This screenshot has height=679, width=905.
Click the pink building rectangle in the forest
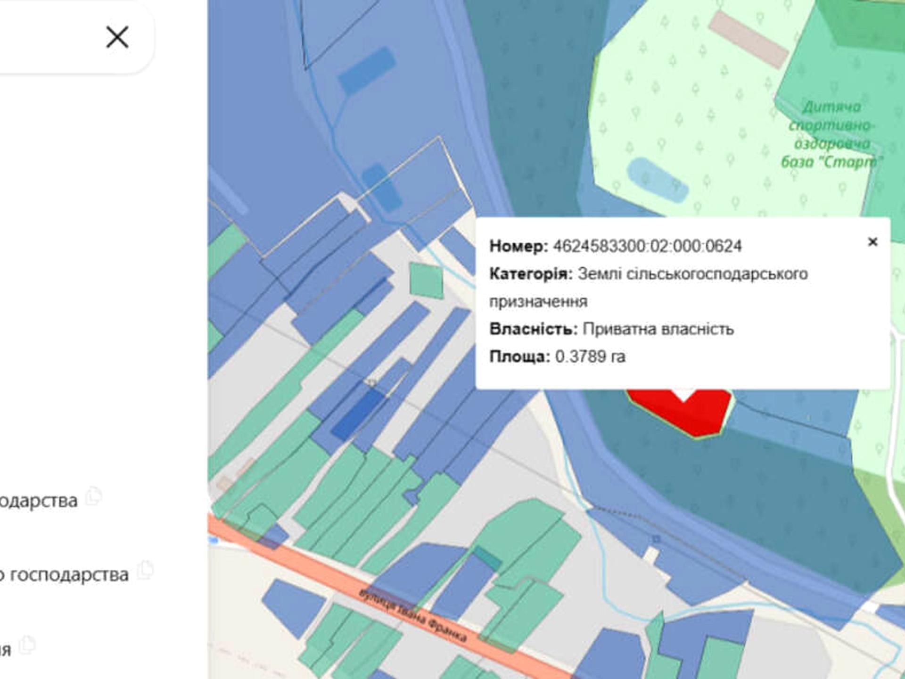click(x=748, y=39)
